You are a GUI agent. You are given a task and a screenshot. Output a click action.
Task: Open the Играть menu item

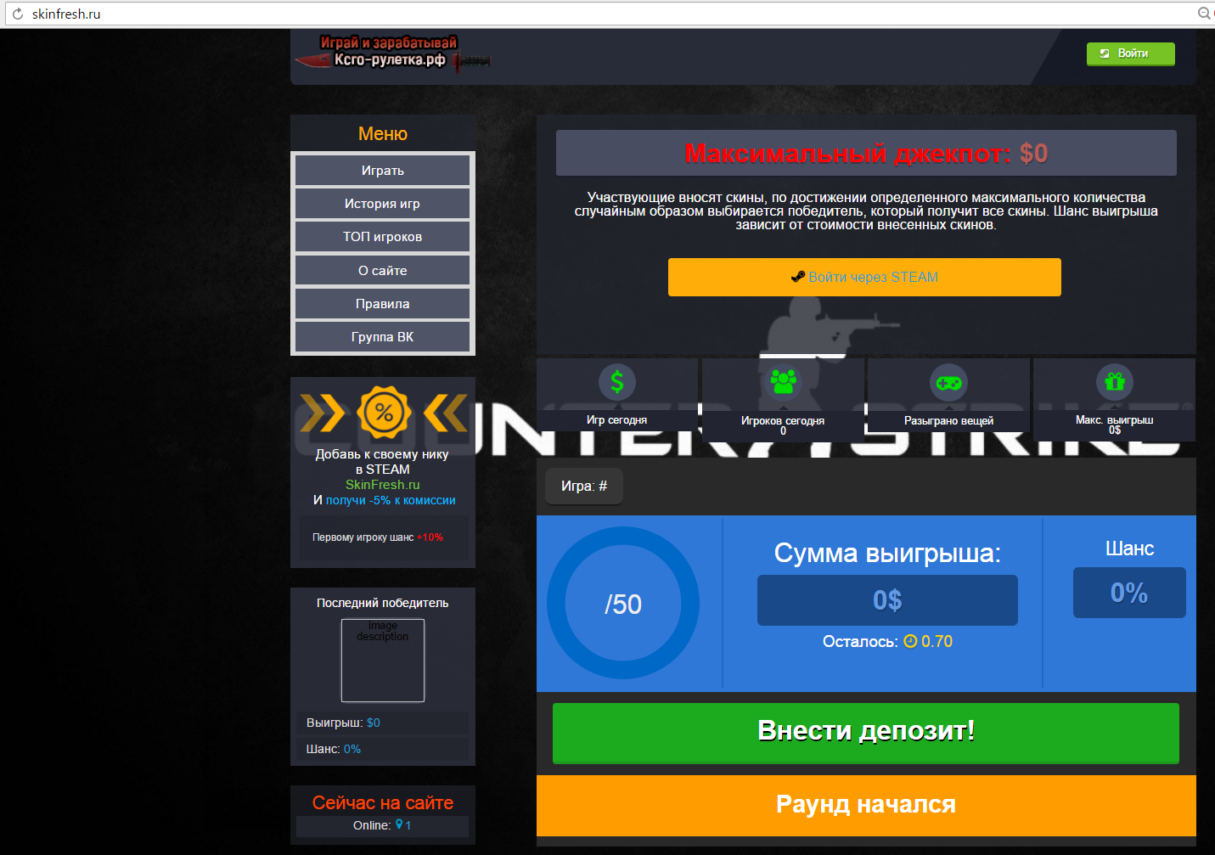pyautogui.click(x=382, y=171)
